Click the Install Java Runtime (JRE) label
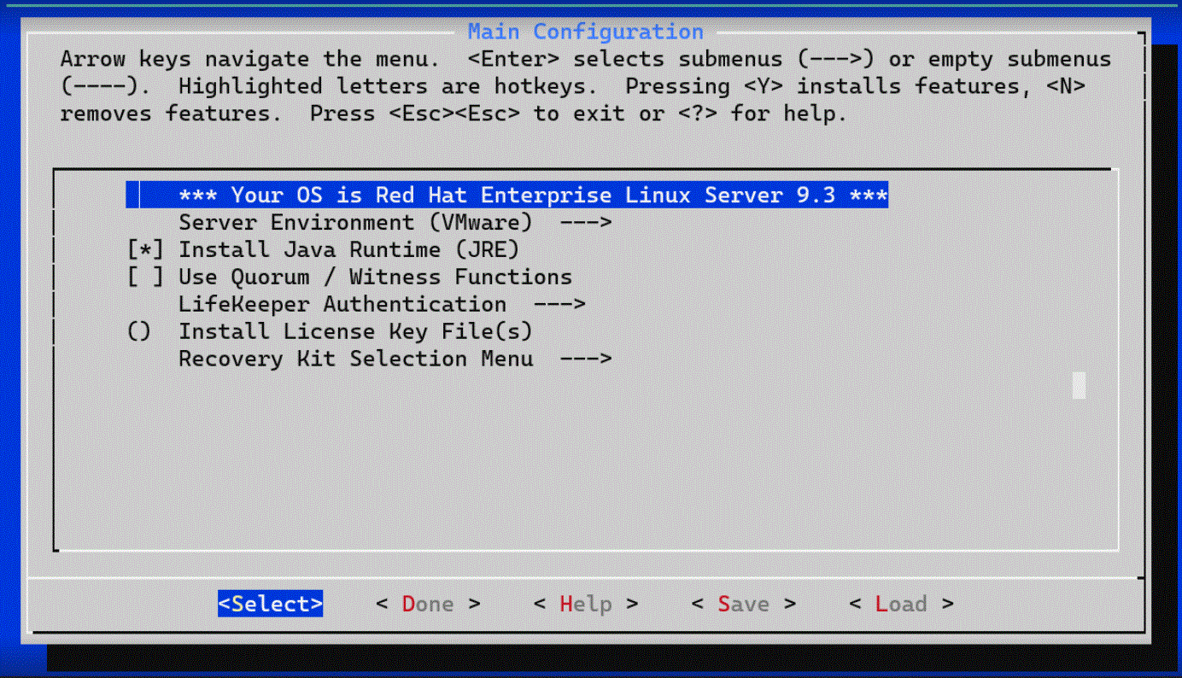This screenshot has height=678, width=1182. point(348,250)
